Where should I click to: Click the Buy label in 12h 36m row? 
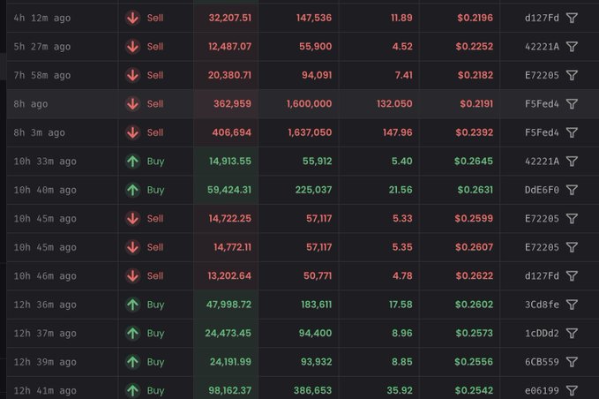tap(155, 305)
